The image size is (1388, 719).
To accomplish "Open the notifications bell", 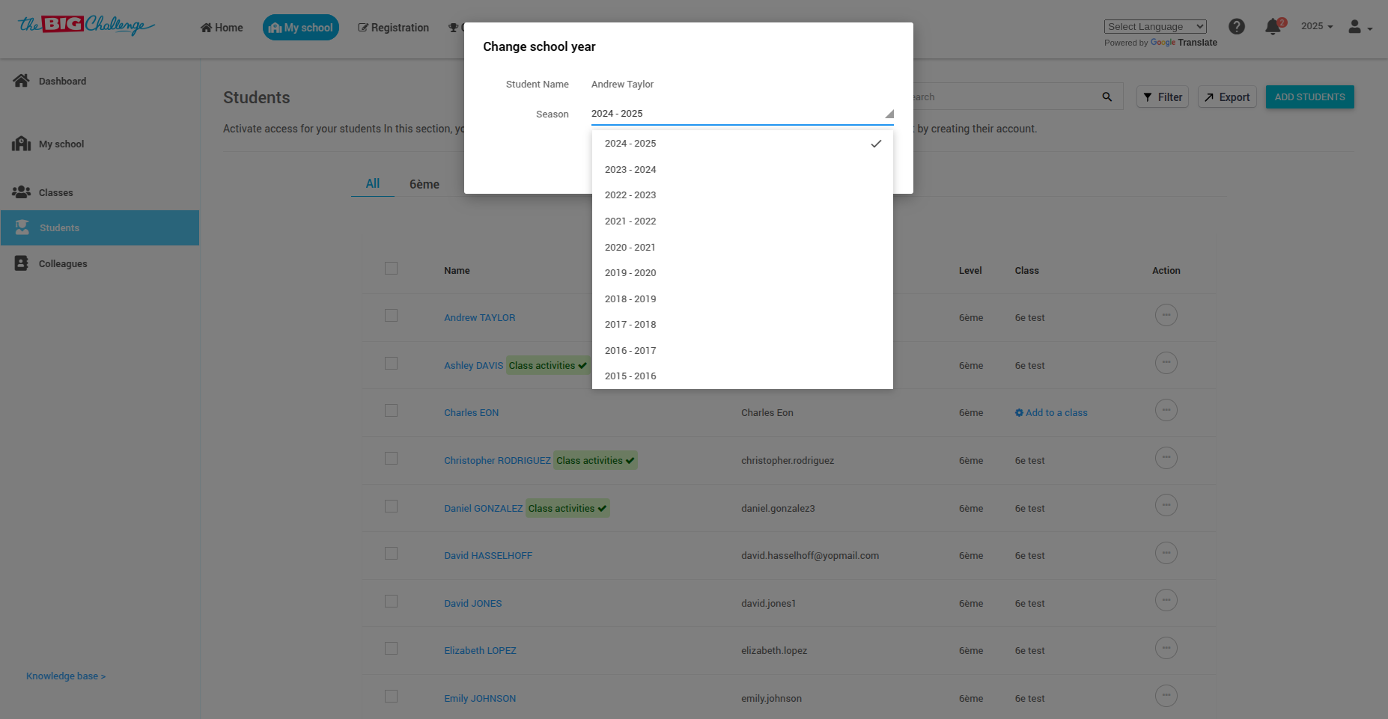I will (x=1273, y=27).
